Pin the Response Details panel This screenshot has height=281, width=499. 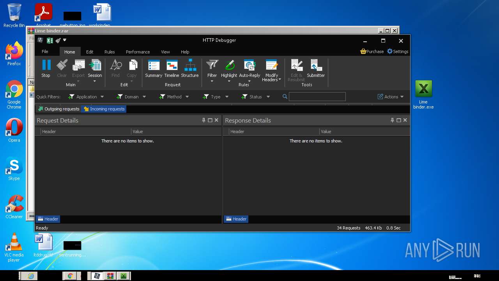point(392,120)
